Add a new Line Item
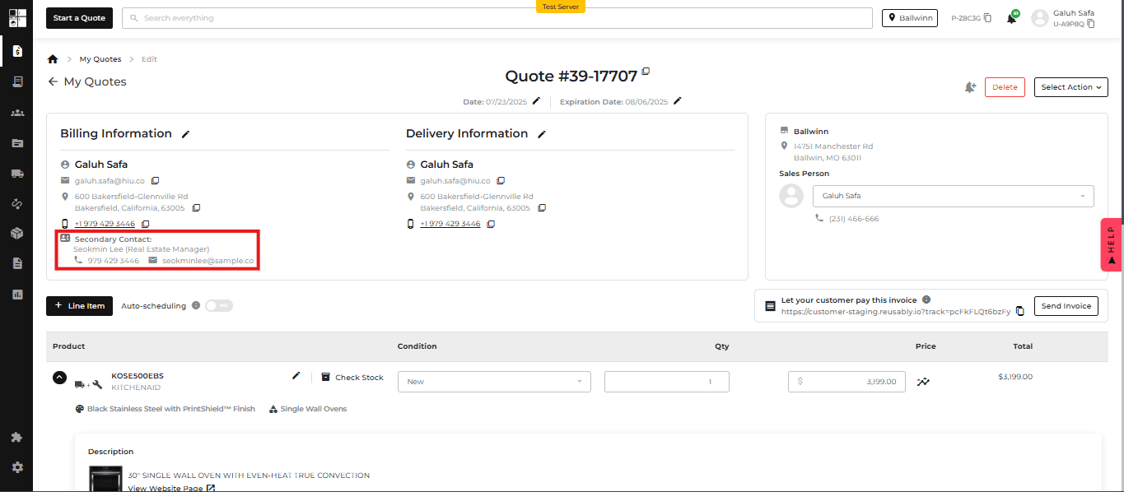Image resolution: width=1124 pixels, height=492 pixels. (x=79, y=306)
